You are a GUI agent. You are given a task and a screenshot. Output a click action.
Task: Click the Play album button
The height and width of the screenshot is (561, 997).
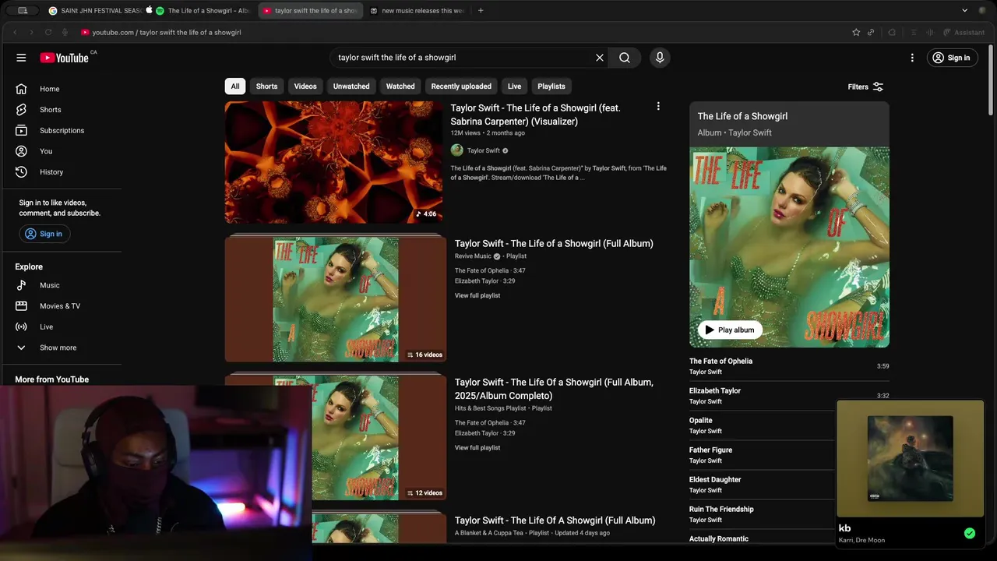pyautogui.click(x=730, y=330)
